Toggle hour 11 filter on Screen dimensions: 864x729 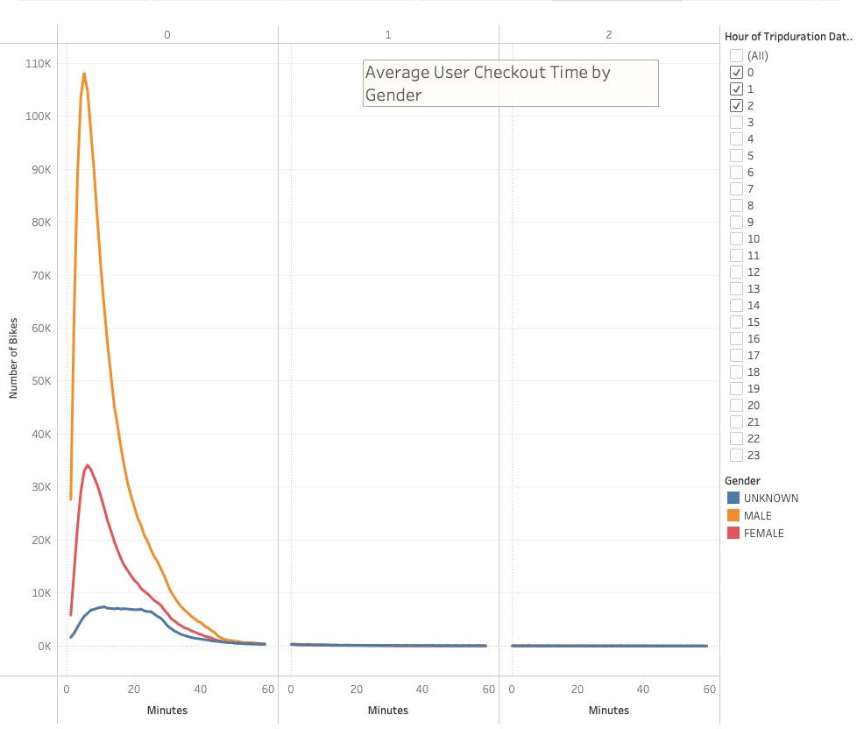point(736,255)
